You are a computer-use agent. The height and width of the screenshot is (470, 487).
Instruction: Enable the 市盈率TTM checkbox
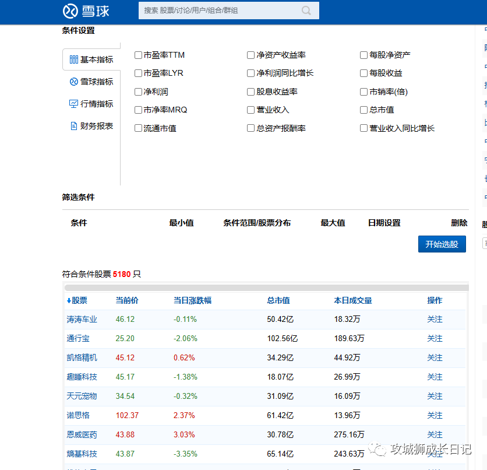pyautogui.click(x=139, y=55)
